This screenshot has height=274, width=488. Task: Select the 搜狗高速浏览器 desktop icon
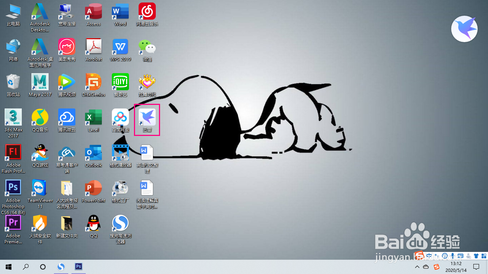[x=120, y=230]
